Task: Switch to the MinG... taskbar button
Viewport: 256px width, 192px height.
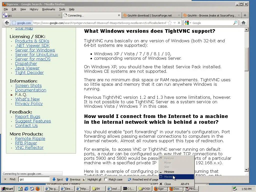Action: coord(191,189)
